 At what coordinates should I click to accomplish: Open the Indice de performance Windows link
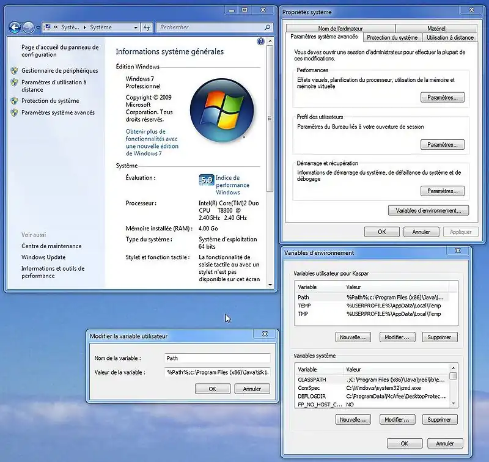(x=232, y=185)
